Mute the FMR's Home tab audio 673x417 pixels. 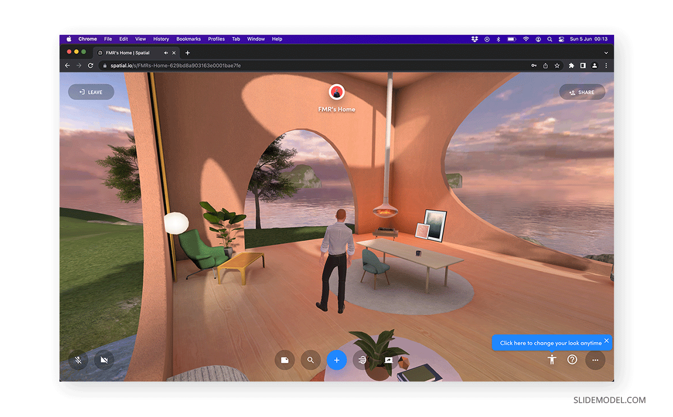(x=165, y=53)
